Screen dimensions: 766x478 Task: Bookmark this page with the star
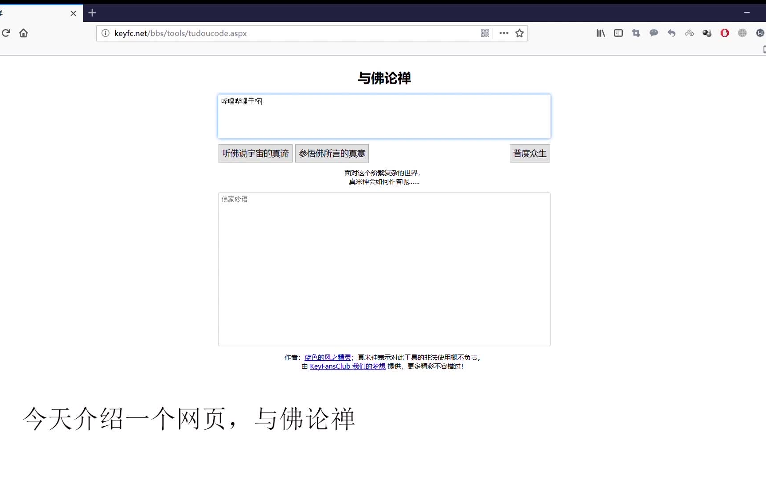(x=520, y=33)
